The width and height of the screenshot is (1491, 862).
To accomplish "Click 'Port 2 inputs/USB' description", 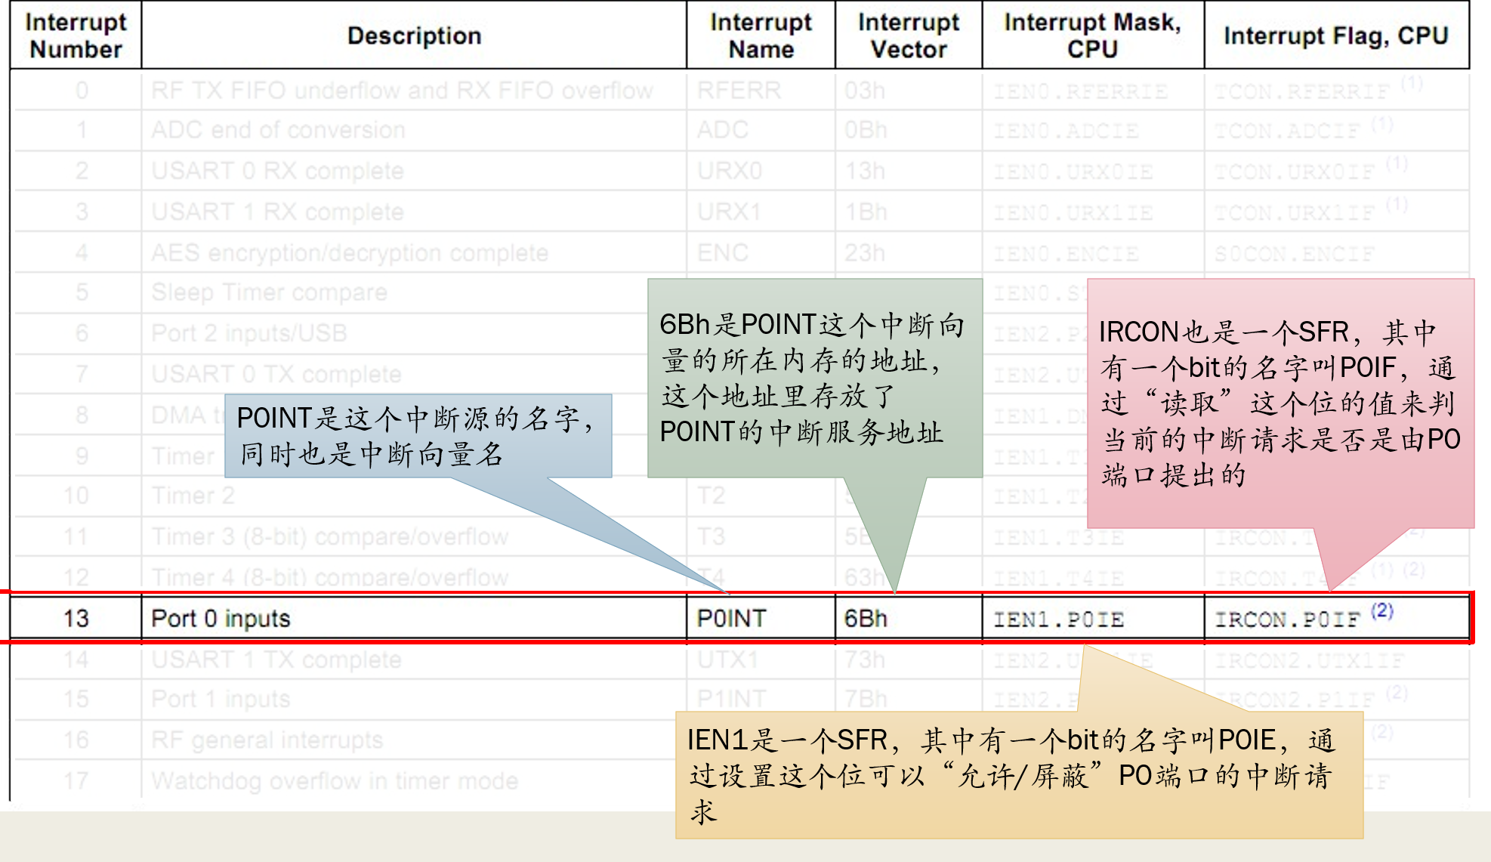I will [249, 333].
